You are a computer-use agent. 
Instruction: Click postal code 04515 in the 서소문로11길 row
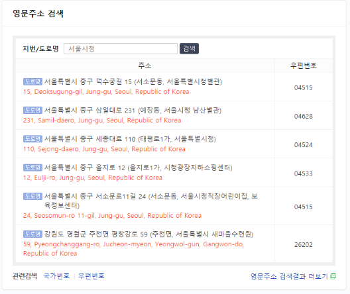click(303, 207)
